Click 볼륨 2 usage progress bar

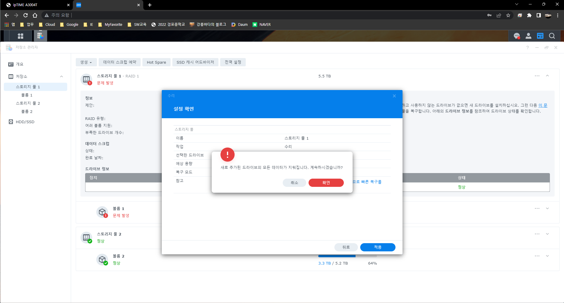coord(348,256)
